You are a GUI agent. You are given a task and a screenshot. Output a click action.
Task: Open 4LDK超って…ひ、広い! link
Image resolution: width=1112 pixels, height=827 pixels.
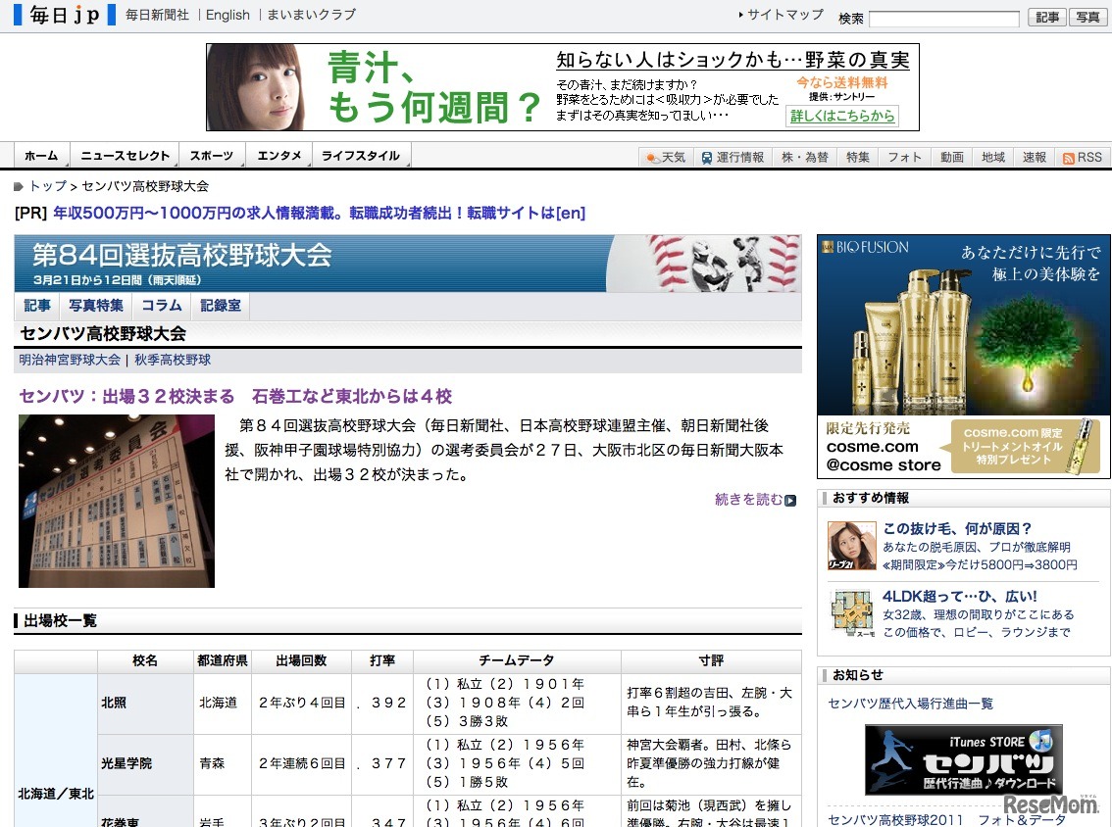pos(960,597)
